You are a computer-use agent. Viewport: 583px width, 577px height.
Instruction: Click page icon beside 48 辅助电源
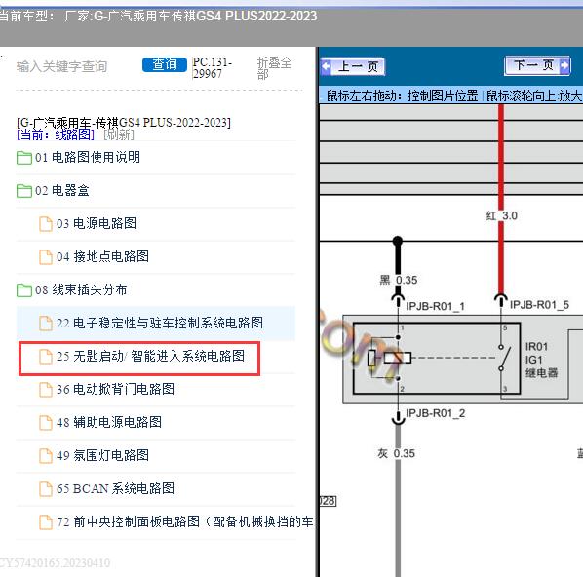click(x=46, y=423)
